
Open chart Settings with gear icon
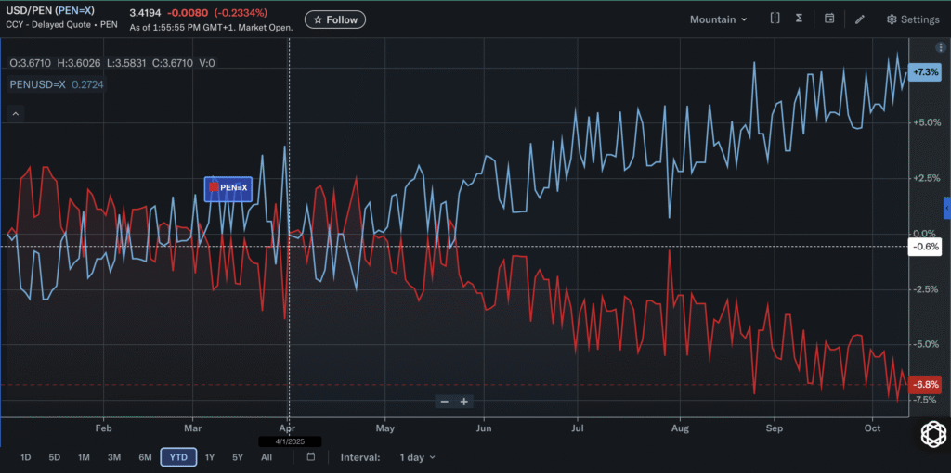tap(913, 19)
